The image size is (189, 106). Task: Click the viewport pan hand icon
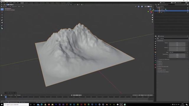(x=152, y=17)
